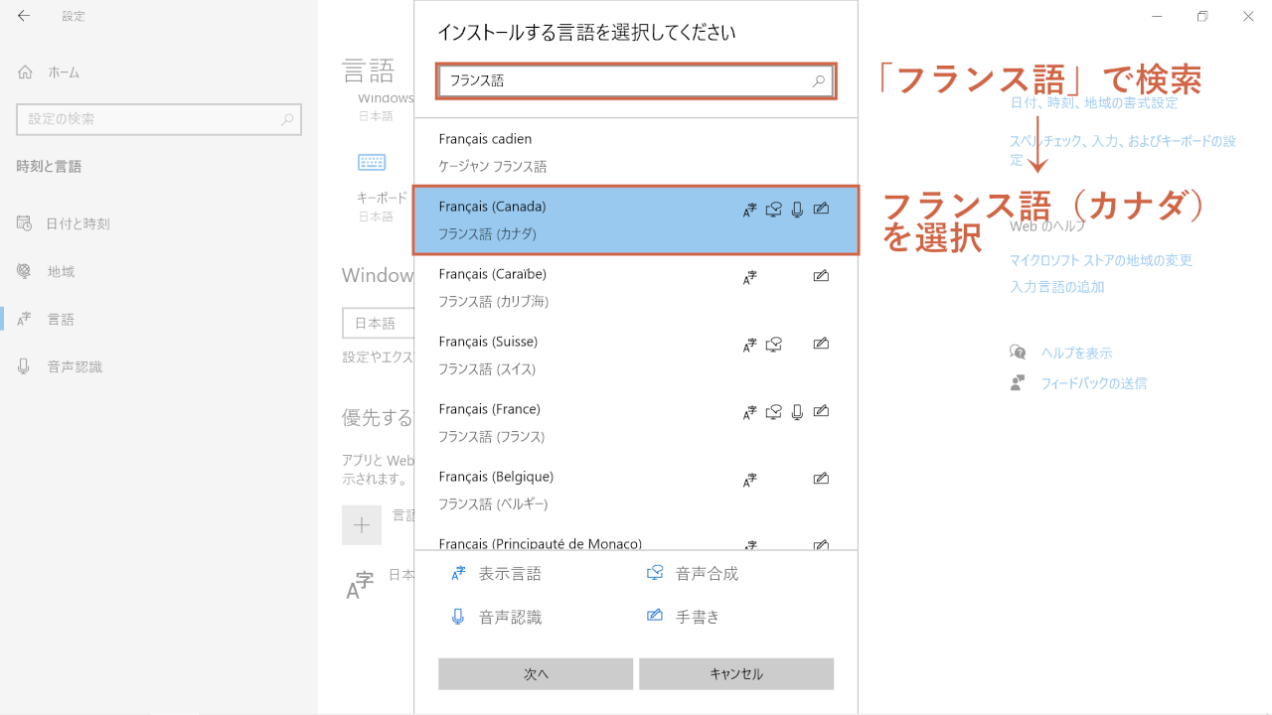
Task: Click the feedback person icon
Action: click(x=1018, y=382)
